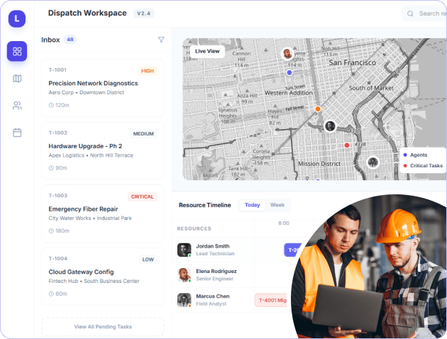Click the Inbox count badge 48
This screenshot has width=447, height=339.
pyautogui.click(x=70, y=40)
